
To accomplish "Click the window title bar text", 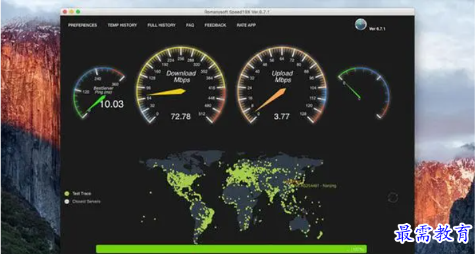I will click(x=237, y=12).
